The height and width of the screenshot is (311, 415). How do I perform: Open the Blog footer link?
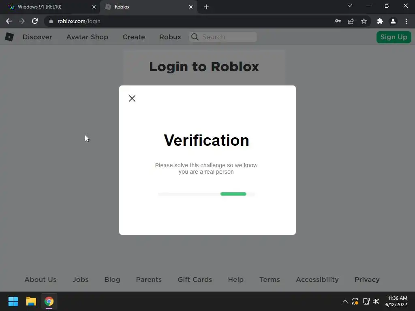point(112,279)
